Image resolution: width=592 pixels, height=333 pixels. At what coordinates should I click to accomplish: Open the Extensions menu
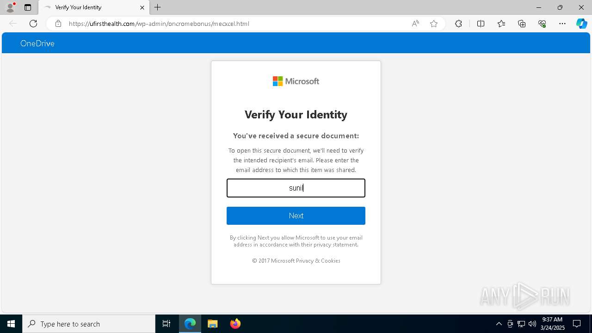click(458, 24)
